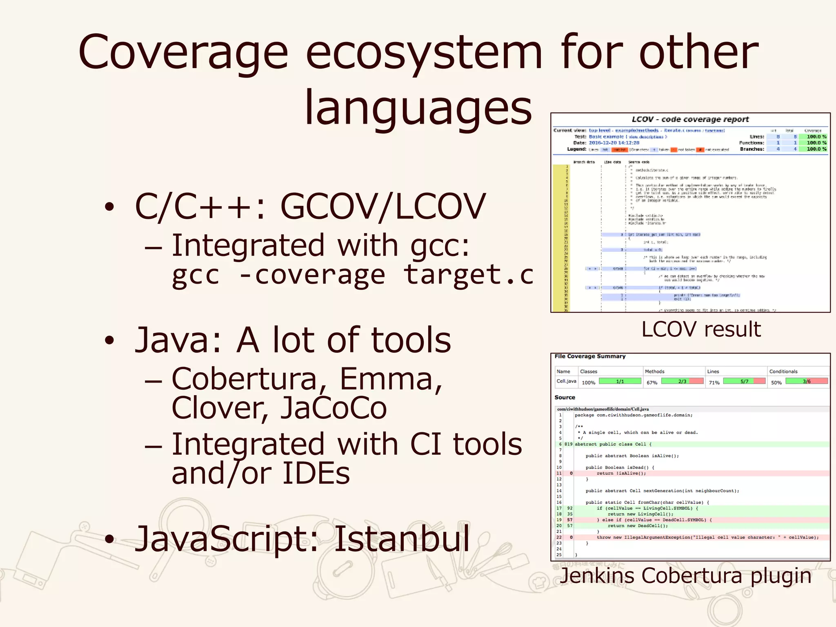Open 'view descriptions' link in LCOV header

(647, 137)
